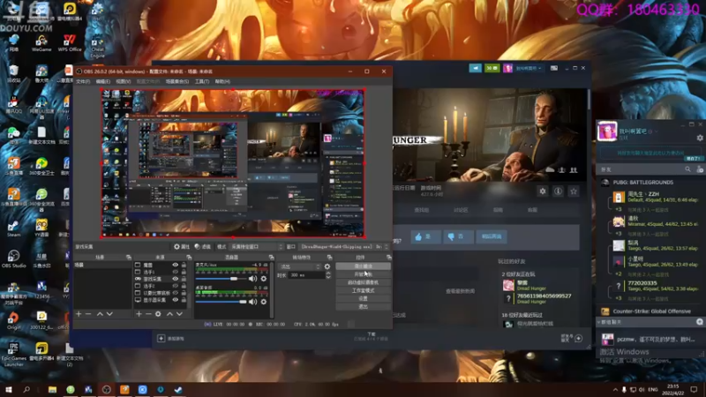Screen dimensions: 706x397
Task: Toggle lock of 游戏采集 source
Action: coord(184,279)
